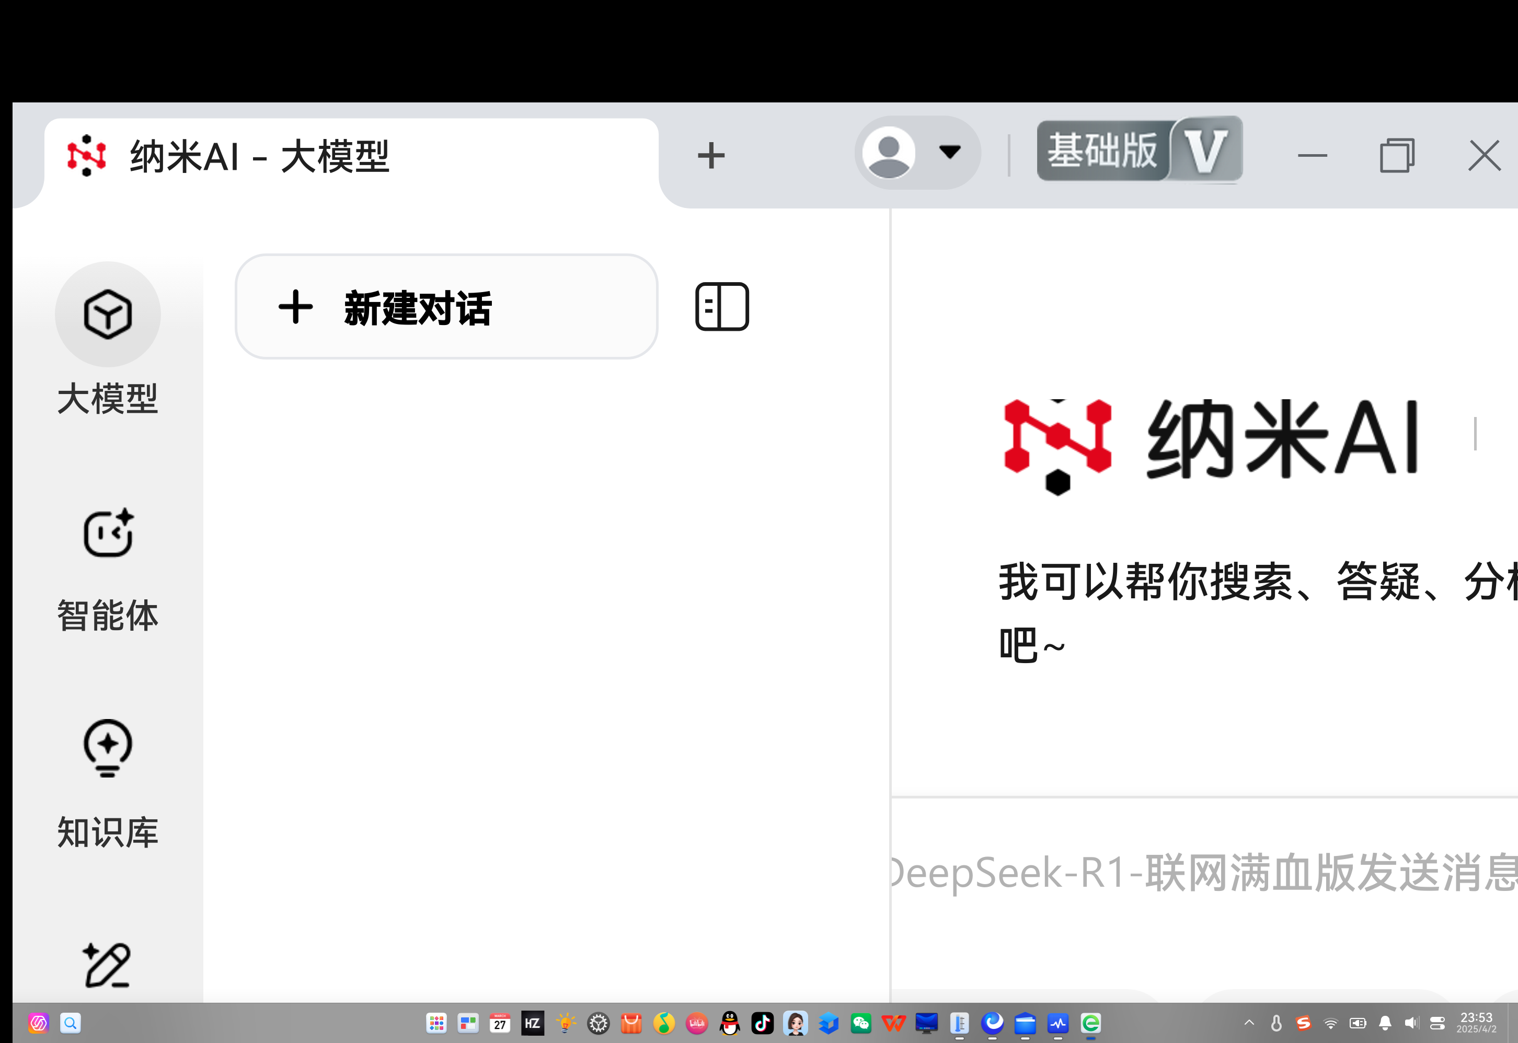Open the QQ Music app in taskbar
1518x1043 pixels.
pyautogui.click(x=664, y=1023)
